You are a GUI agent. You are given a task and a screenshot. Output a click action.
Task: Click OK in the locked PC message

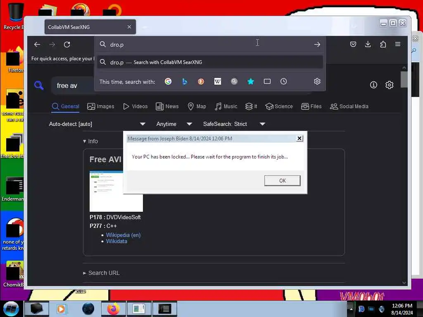(282, 181)
